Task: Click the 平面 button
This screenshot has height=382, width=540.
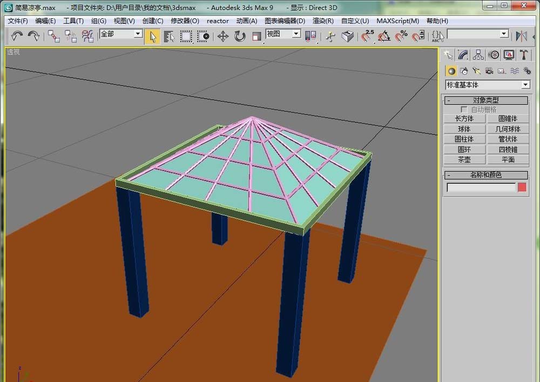Action: (x=508, y=159)
